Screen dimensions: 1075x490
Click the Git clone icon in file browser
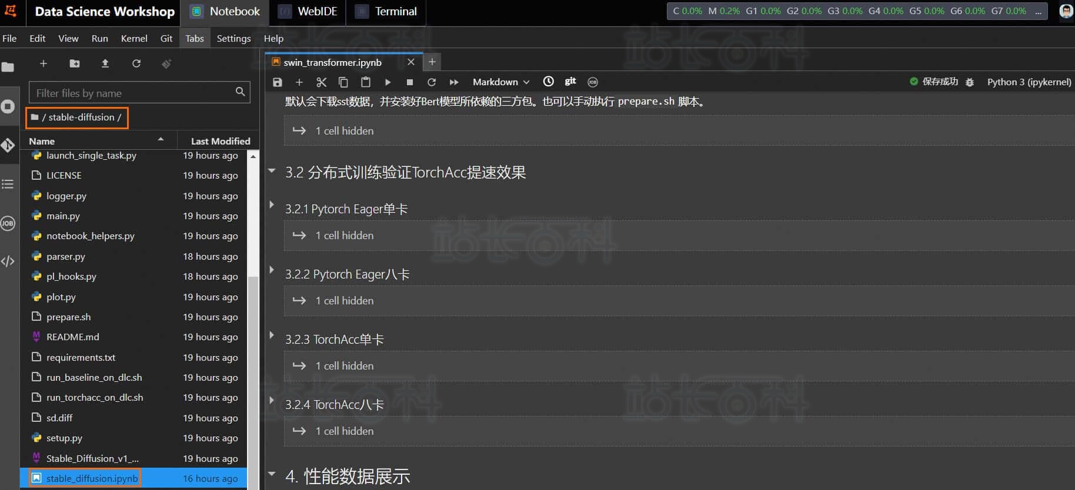point(166,63)
